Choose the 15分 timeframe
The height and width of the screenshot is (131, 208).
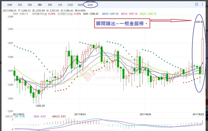coord(70,5)
